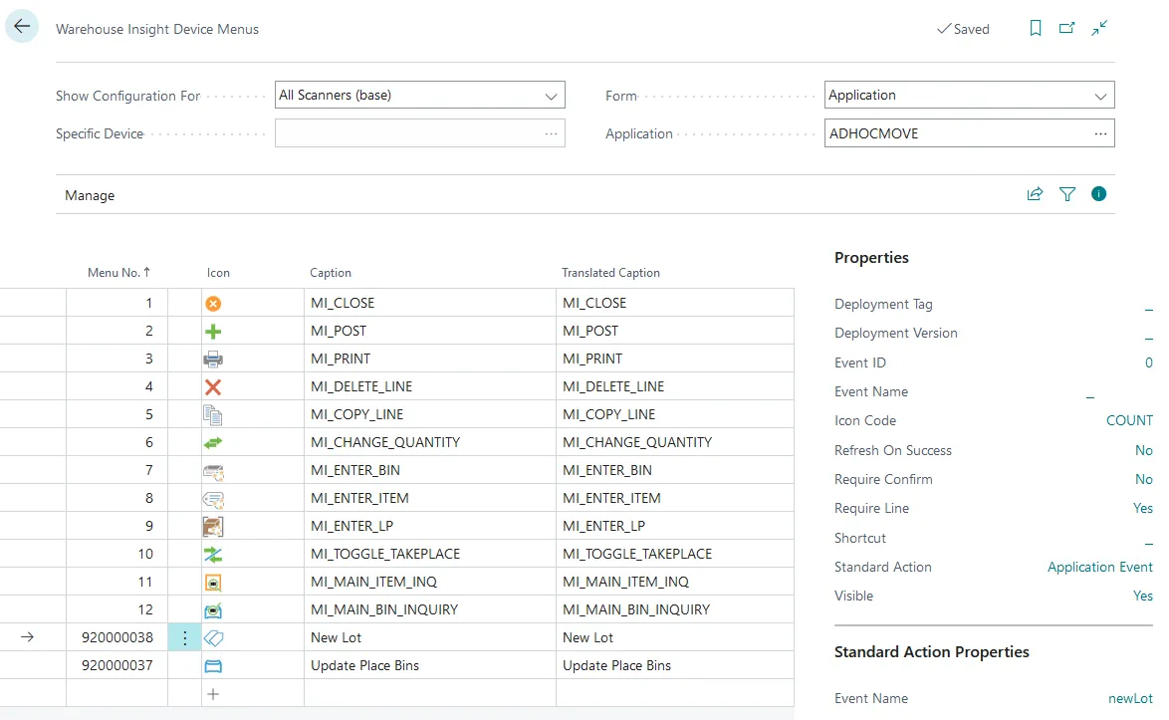Click the collapse page icon
This screenshot has height=720, width=1169.
pos(1099,29)
